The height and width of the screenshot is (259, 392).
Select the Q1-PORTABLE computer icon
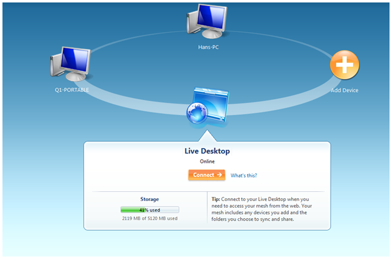pos(71,64)
